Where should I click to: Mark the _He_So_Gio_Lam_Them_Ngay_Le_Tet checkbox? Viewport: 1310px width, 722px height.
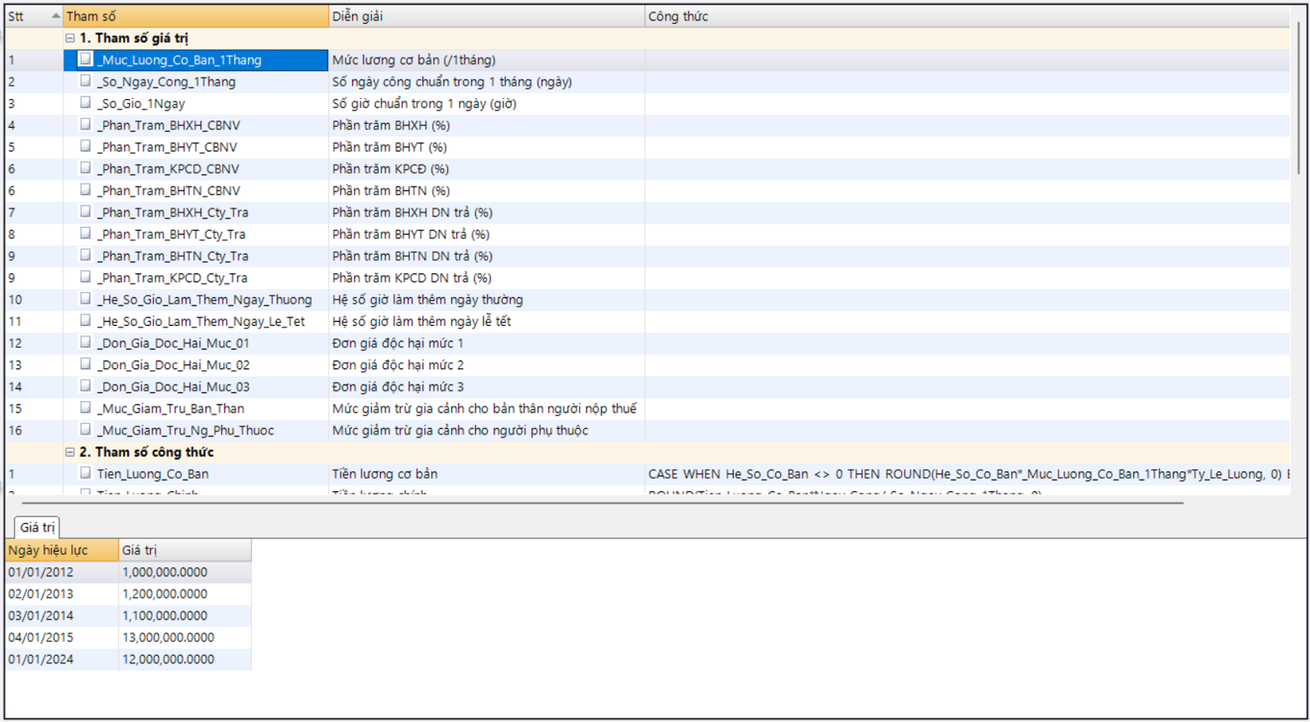pyautogui.click(x=86, y=321)
